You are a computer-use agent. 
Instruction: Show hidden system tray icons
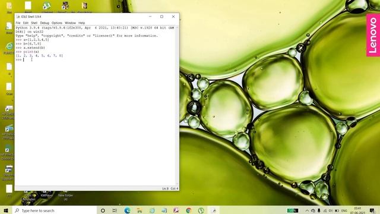coord(307,210)
